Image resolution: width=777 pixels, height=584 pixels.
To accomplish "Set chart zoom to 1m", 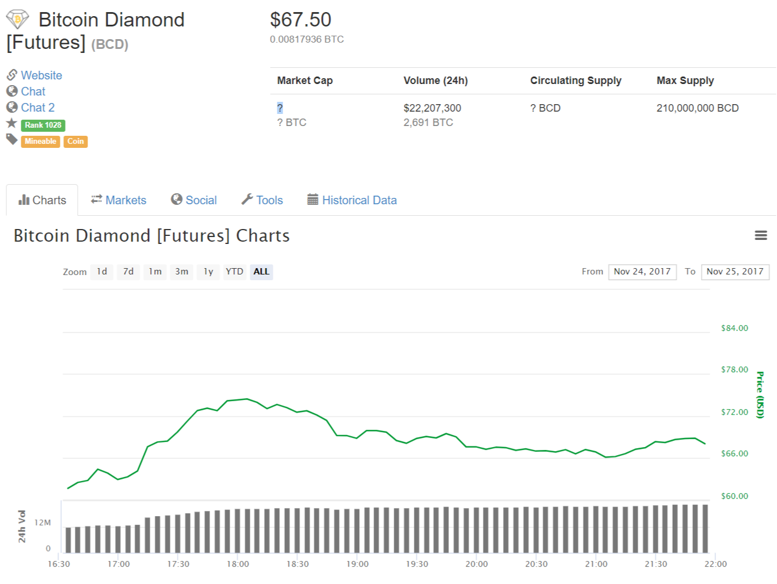I will point(155,272).
